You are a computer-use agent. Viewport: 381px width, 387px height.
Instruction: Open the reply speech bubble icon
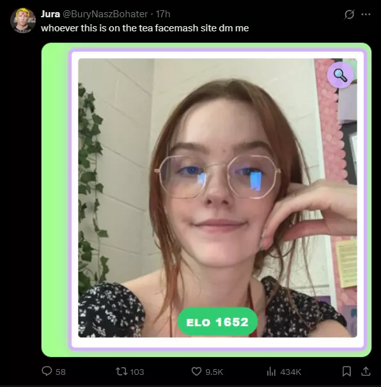click(47, 371)
